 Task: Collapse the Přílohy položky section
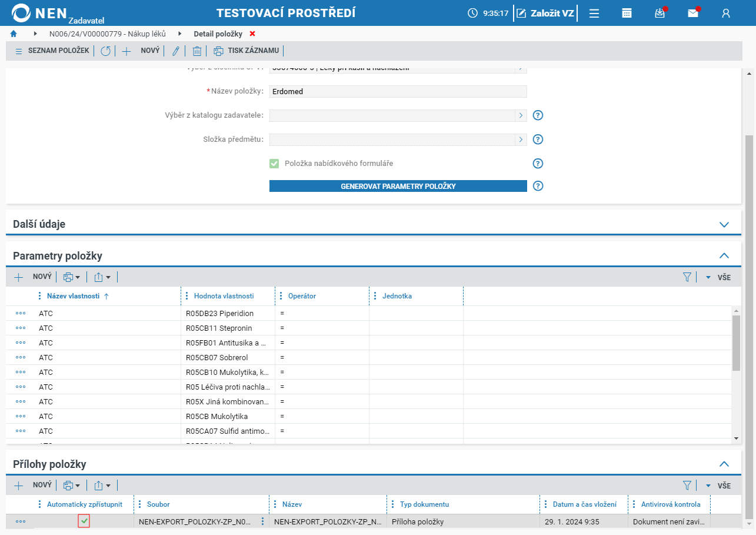point(724,464)
